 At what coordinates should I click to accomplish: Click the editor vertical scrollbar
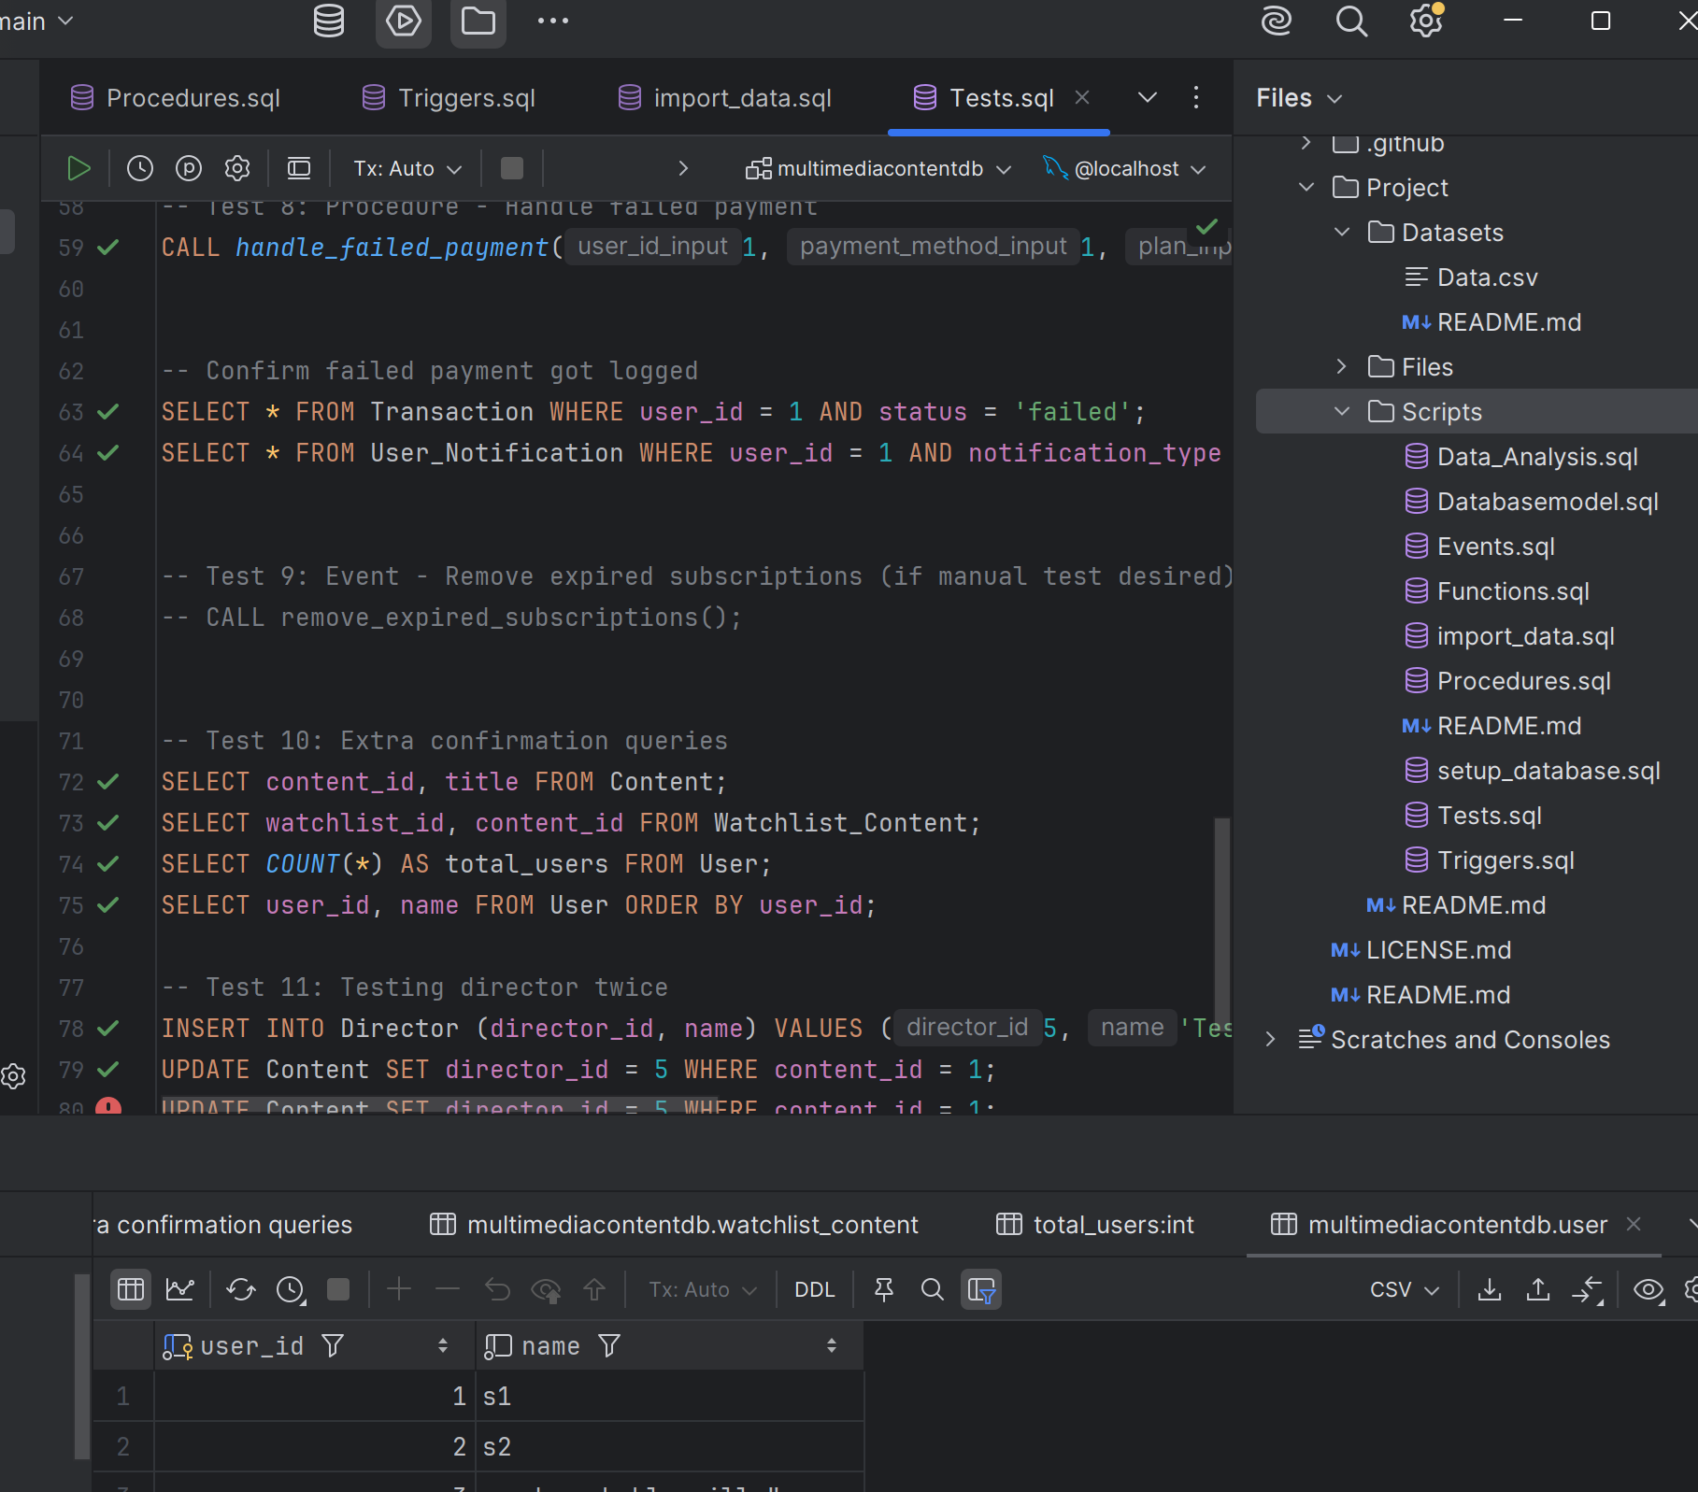pos(1222,921)
